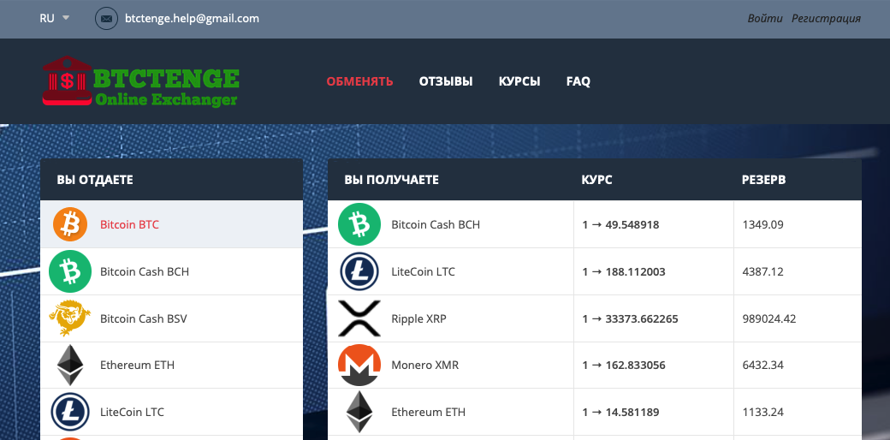Click the btctenge.help@gmail.com email link
This screenshot has width=890, height=440.
[192, 18]
